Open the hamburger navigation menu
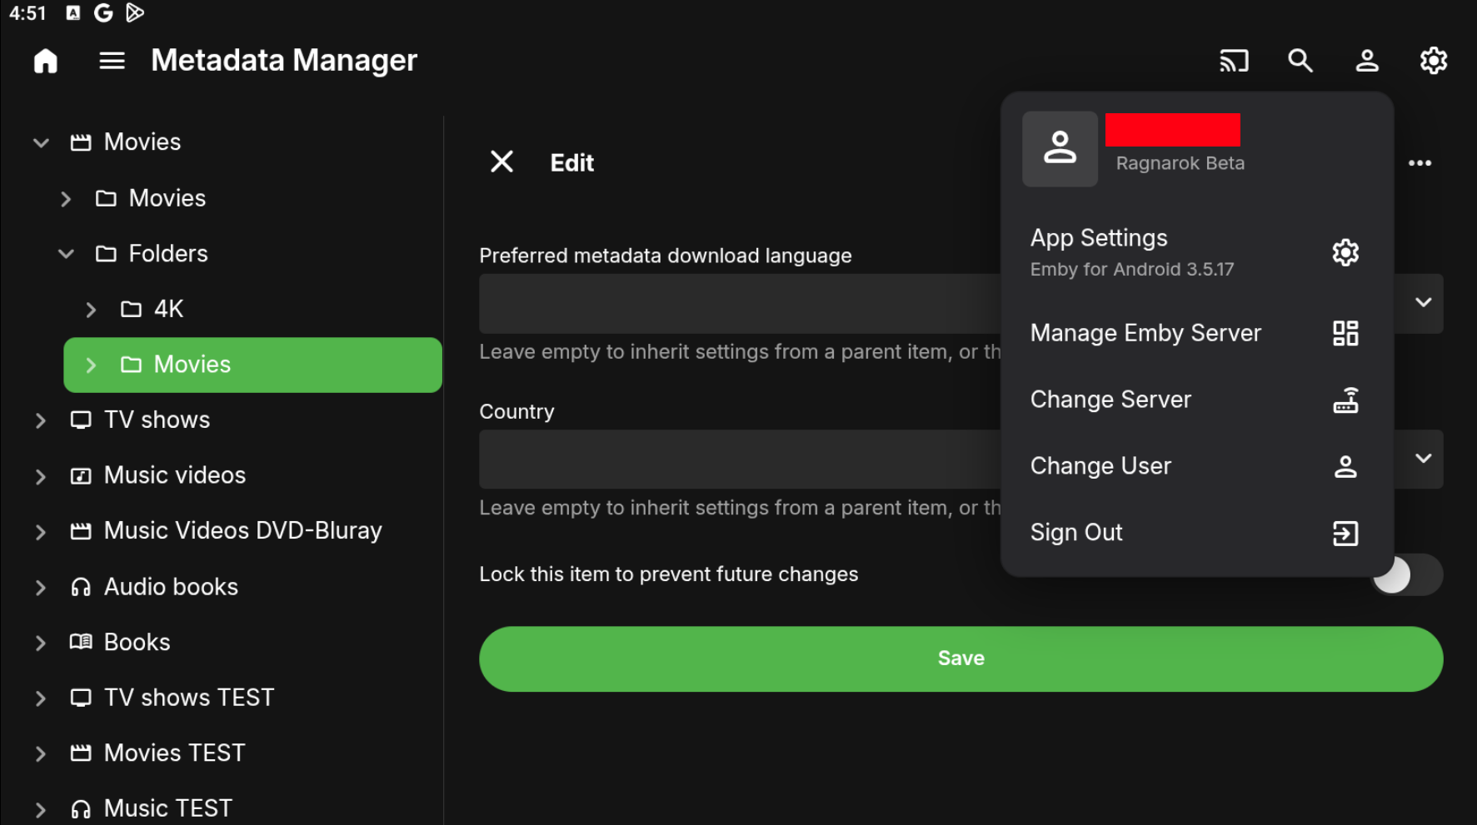This screenshot has width=1477, height=825. tap(112, 61)
